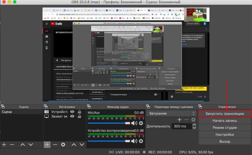
Task: Click the Mic/Aux 0.0 dB level text
Action: (139, 113)
